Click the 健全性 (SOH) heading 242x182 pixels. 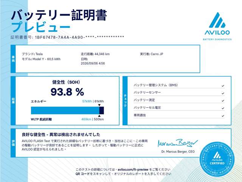(x=66, y=82)
